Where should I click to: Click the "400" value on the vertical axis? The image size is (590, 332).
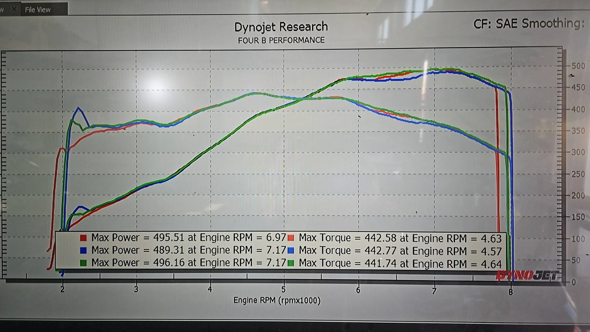[x=578, y=109]
